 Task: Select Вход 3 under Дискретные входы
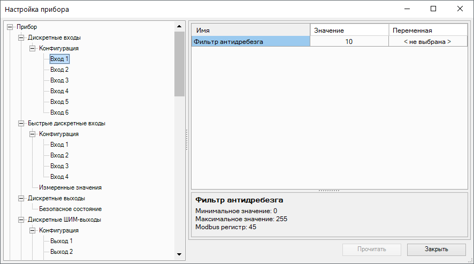[59, 80]
